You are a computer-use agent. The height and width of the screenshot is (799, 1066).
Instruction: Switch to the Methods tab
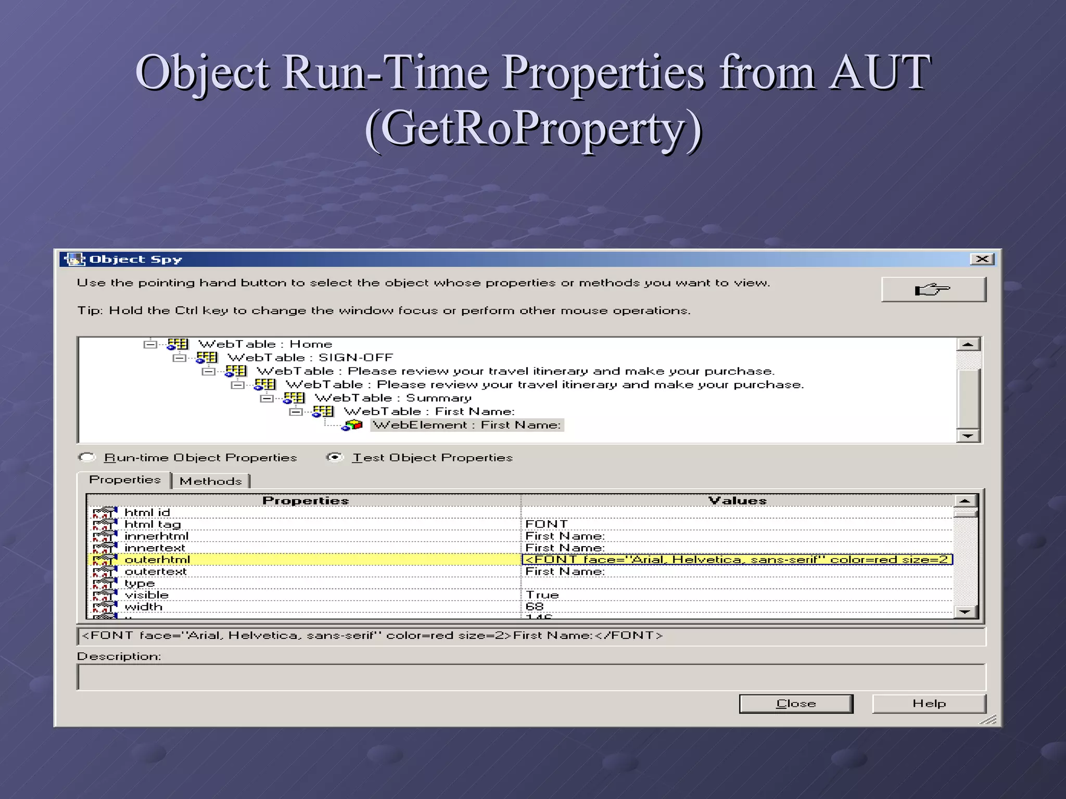[211, 481]
